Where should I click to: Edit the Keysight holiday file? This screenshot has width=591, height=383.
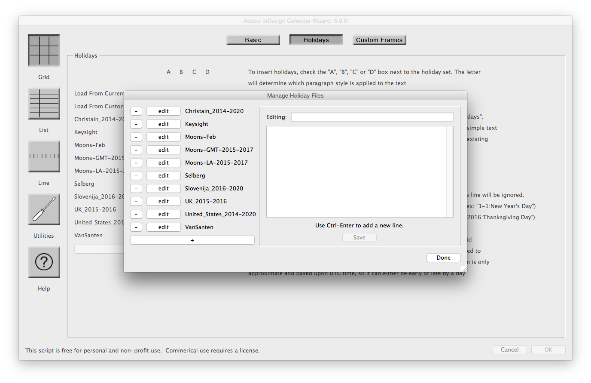(163, 124)
